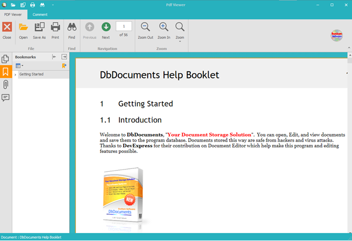Click the 1.1 Introduction heading
This screenshot has height=241, width=352.
click(x=131, y=120)
